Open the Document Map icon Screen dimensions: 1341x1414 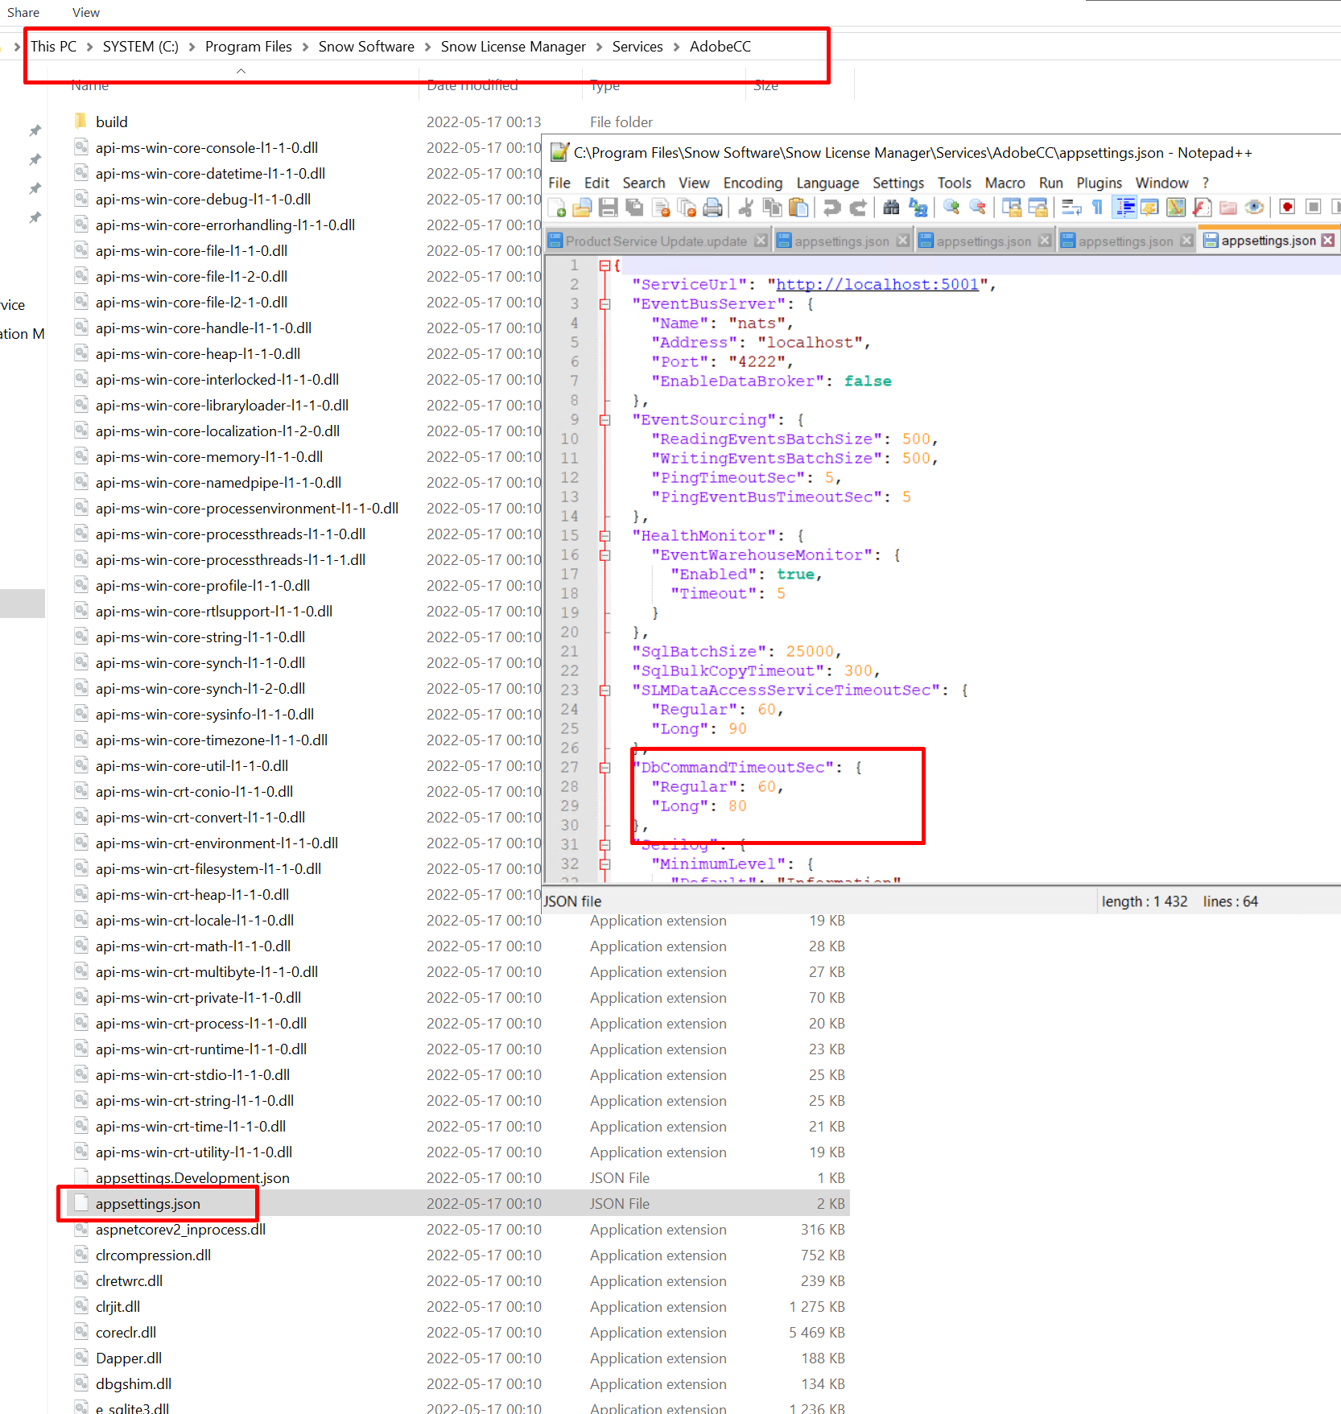point(1176,208)
